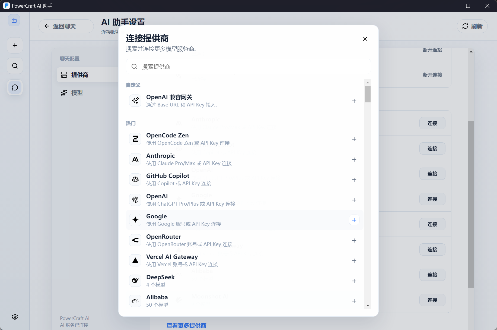Click the GitHub Copilot logo icon

(x=135, y=180)
